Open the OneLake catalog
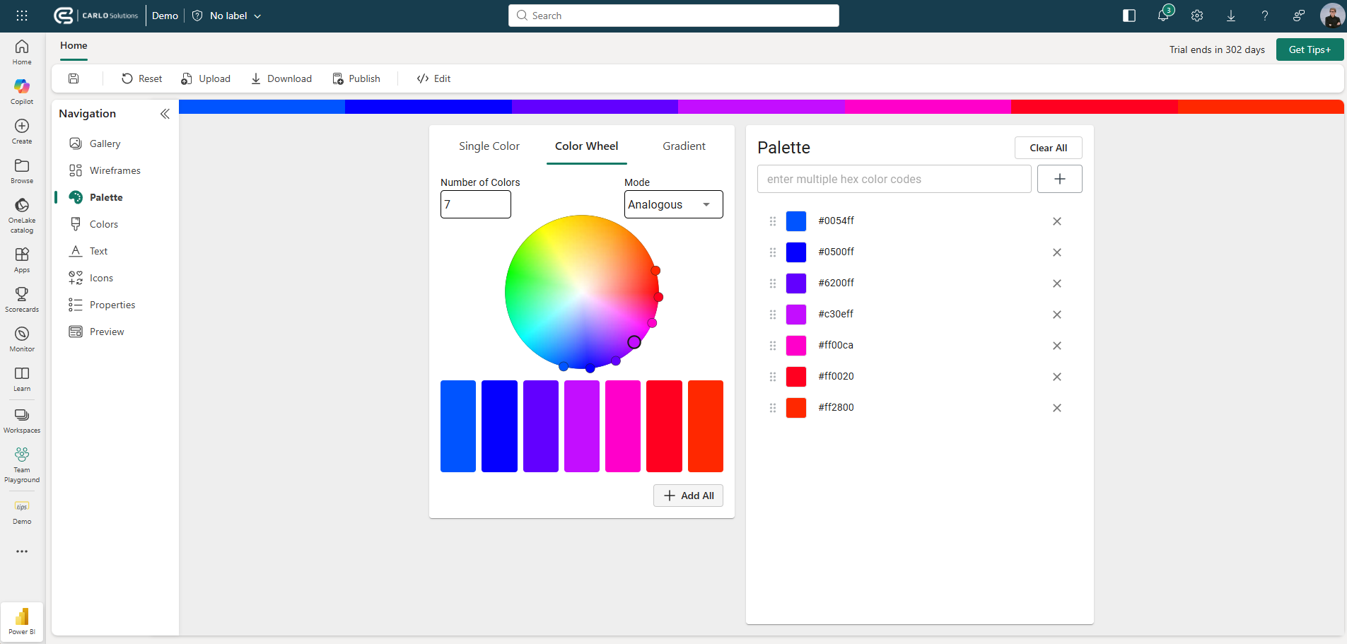Screen dimensions: 1347x644 pyautogui.click(x=21, y=212)
